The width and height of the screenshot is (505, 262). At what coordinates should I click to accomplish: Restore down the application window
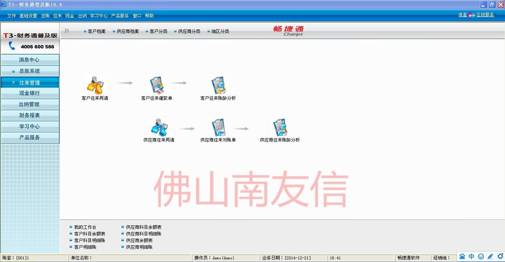(492, 4)
